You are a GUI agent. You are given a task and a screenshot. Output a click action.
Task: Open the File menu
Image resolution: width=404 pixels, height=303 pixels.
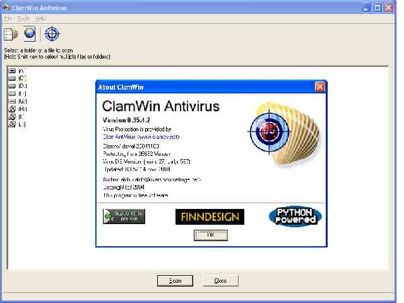coord(8,18)
